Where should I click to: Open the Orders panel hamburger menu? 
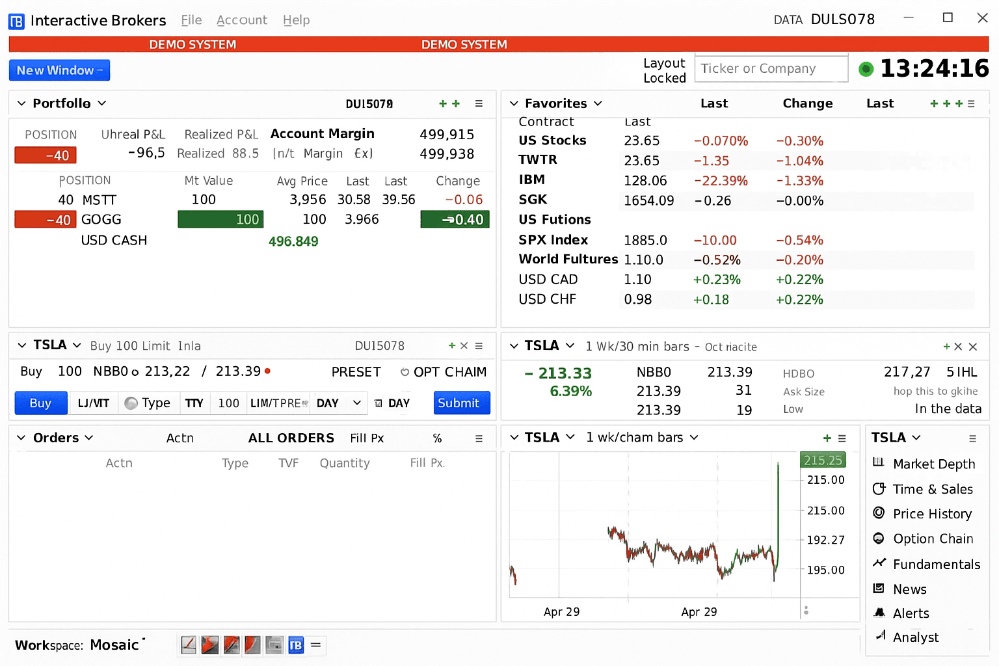coord(479,438)
